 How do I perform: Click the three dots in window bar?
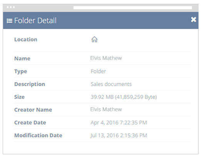point(11,7)
